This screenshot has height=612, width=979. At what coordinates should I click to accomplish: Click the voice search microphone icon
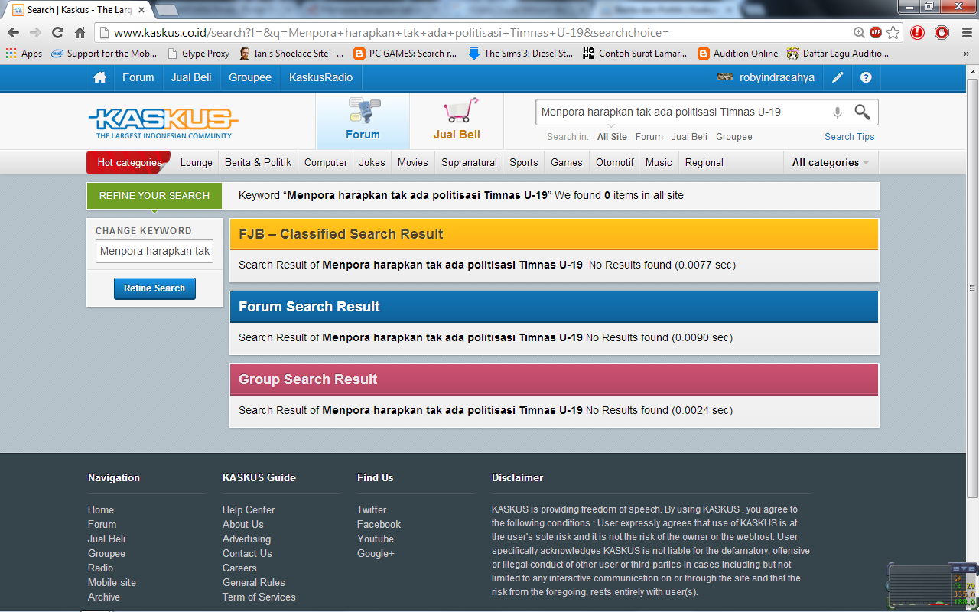point(838,112)
